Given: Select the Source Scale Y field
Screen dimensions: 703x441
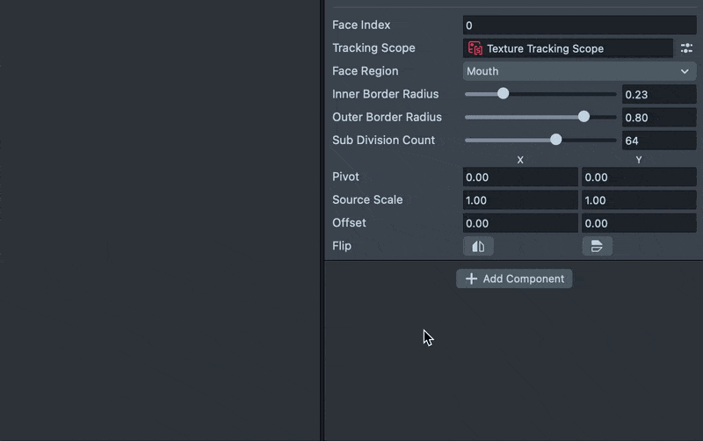Looking at the screenshot, I should (638, 200).
